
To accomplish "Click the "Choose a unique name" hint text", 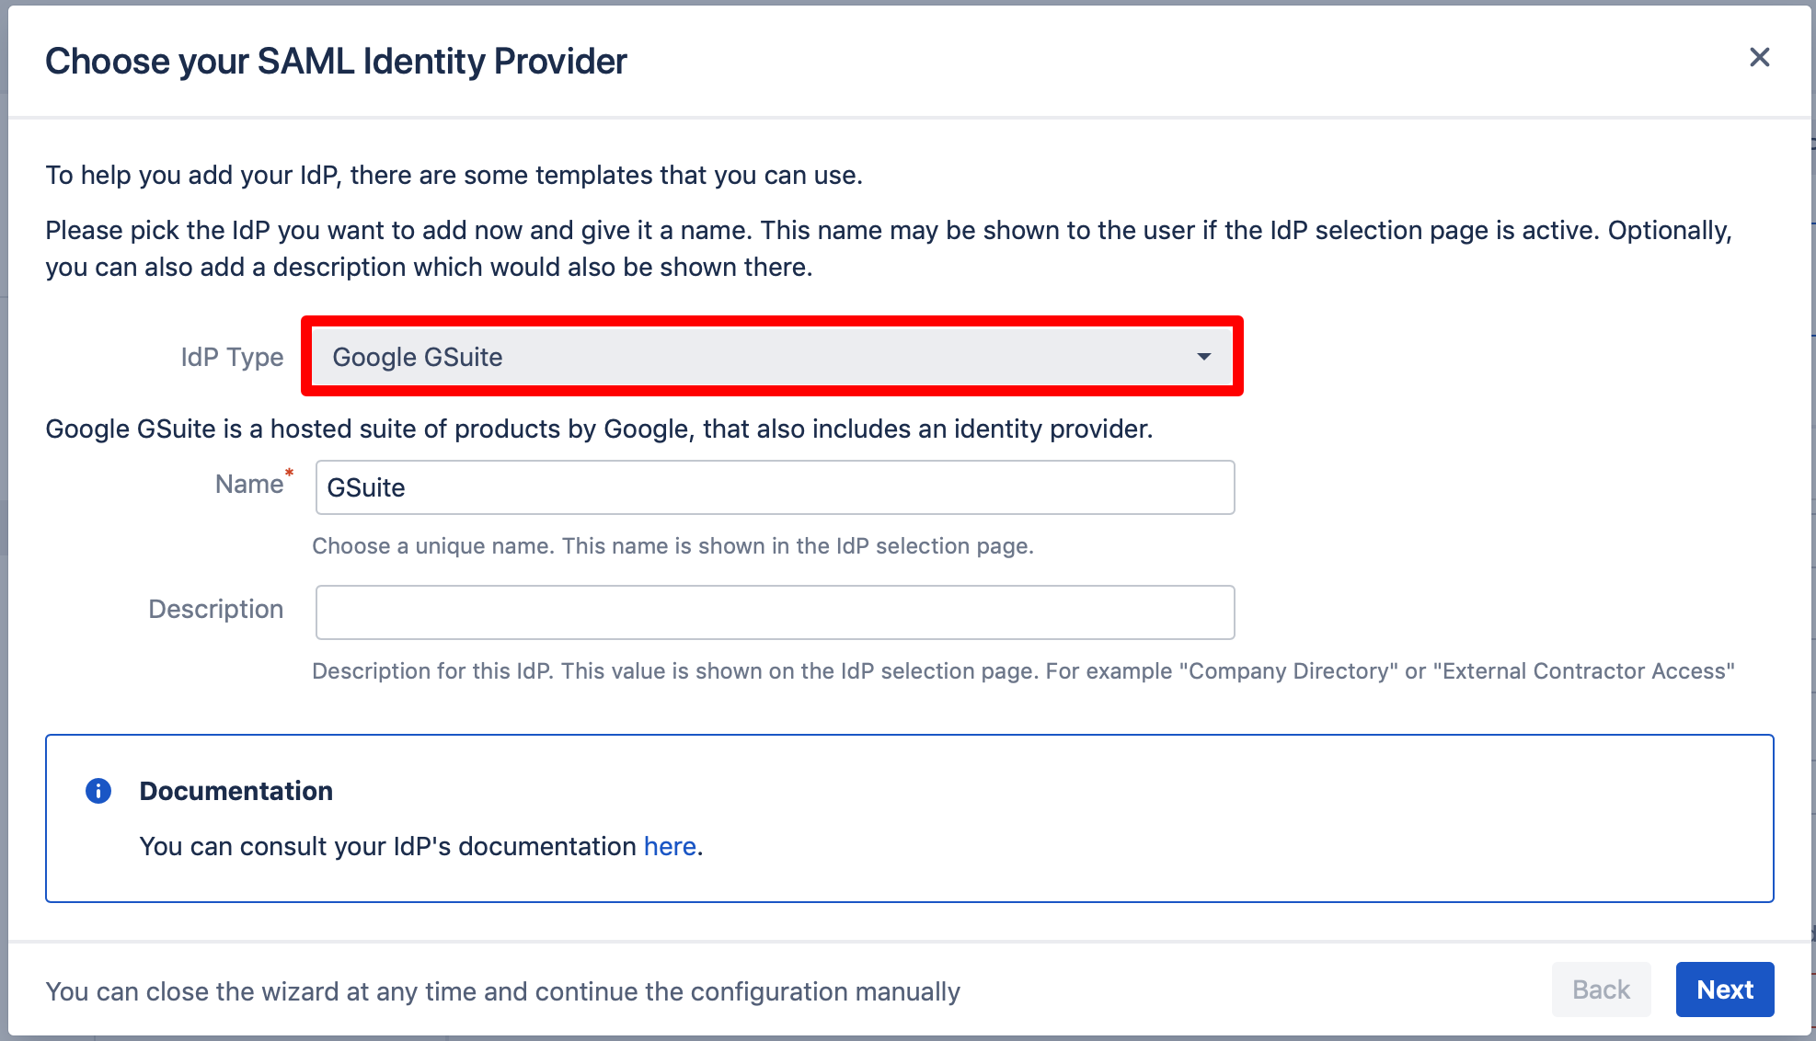I will tap(672, 546).
